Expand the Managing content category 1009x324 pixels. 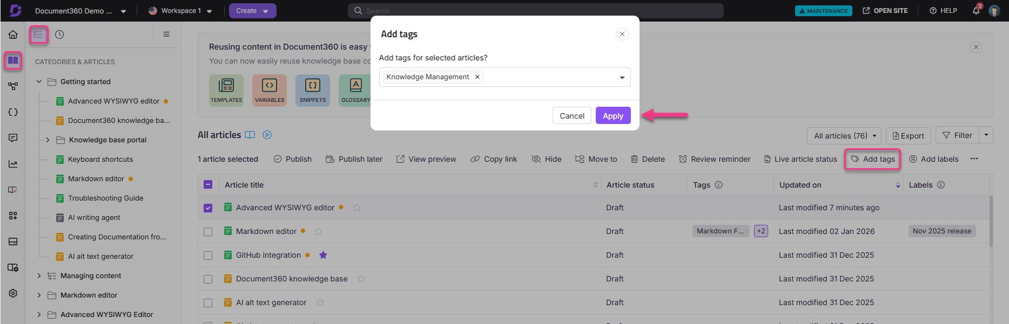[39, 275]
